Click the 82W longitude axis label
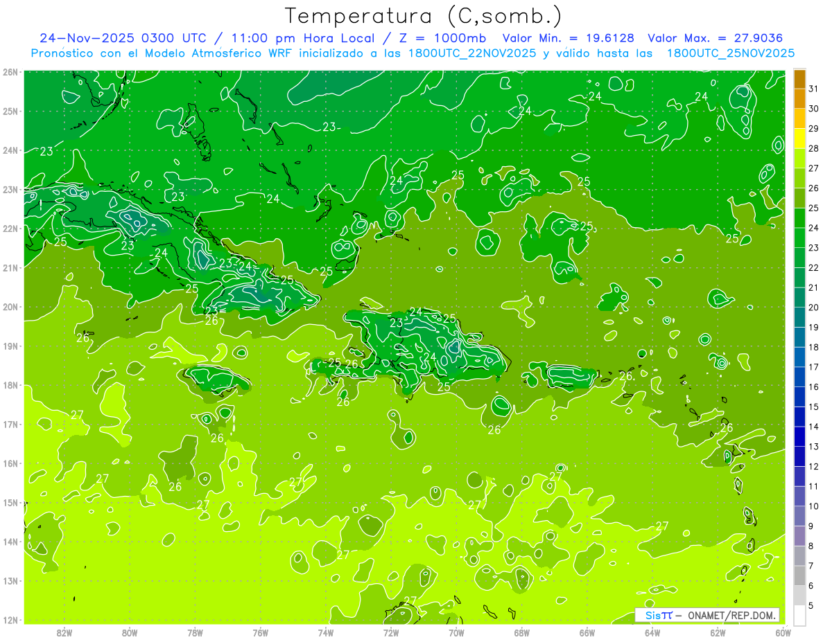 [64, 632]
